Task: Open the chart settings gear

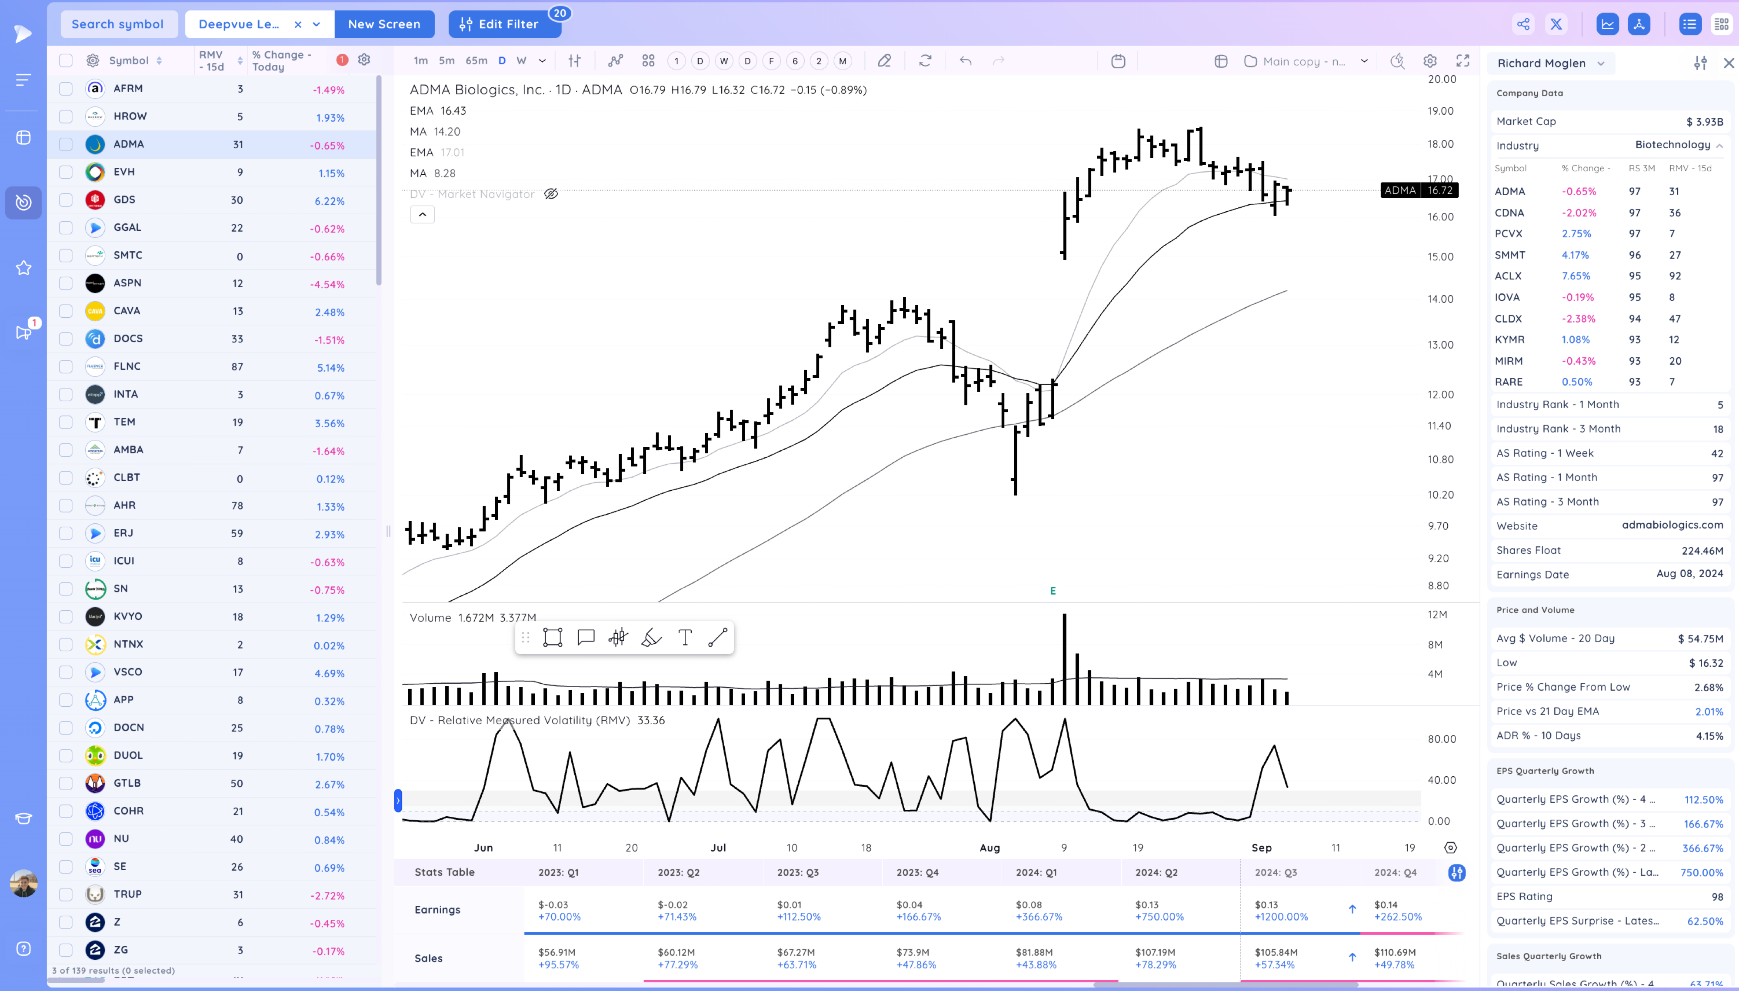Action: click(x=1430, y=61)
